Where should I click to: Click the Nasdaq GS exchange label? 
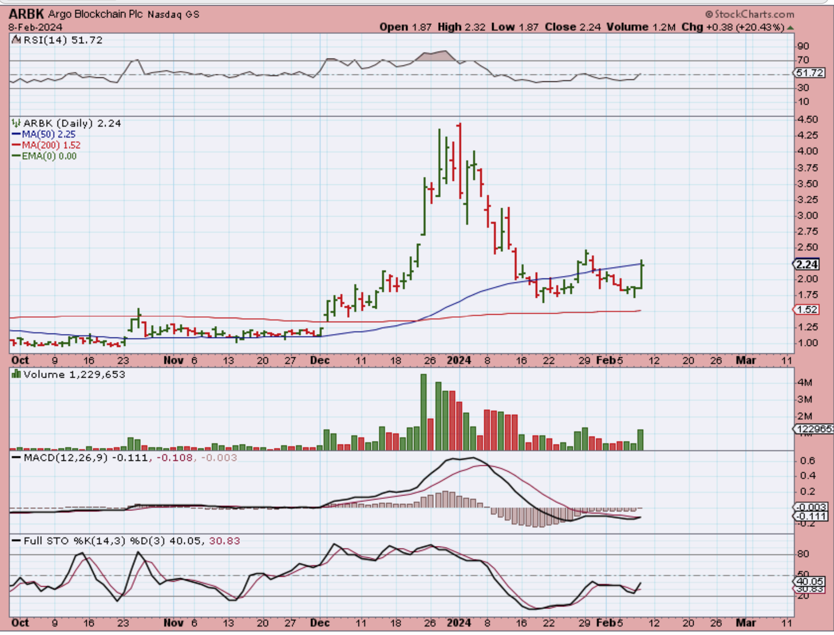173,15
